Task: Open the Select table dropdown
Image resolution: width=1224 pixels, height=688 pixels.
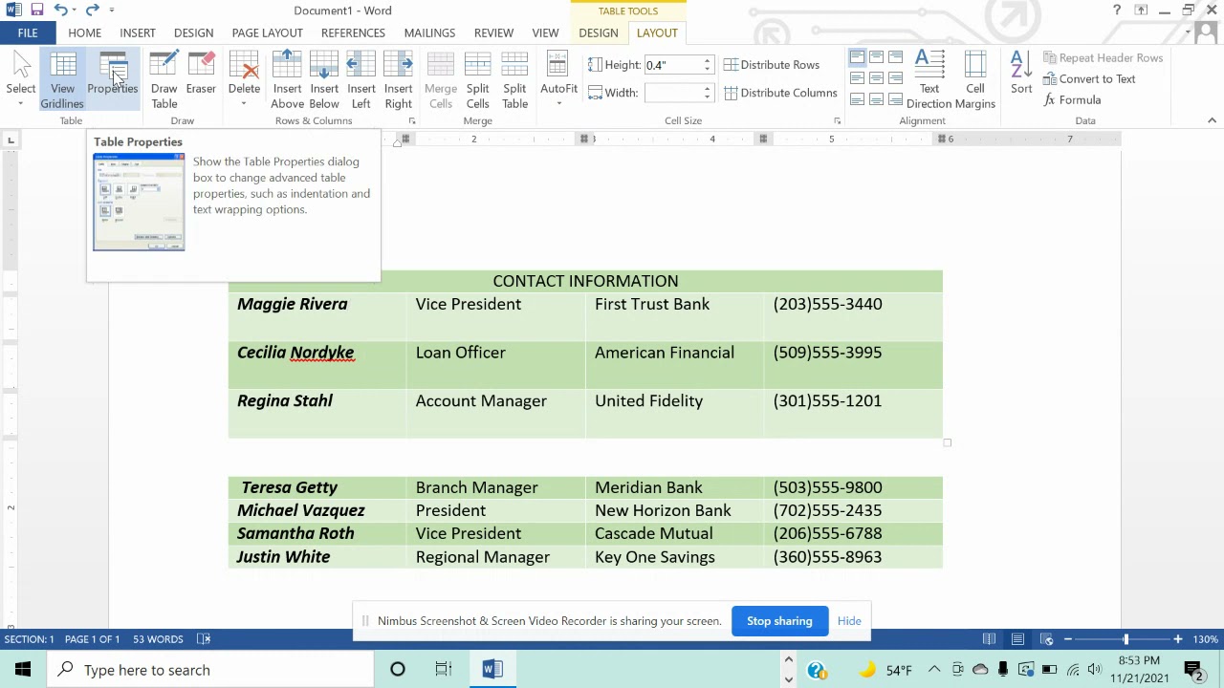Action: 20,80
